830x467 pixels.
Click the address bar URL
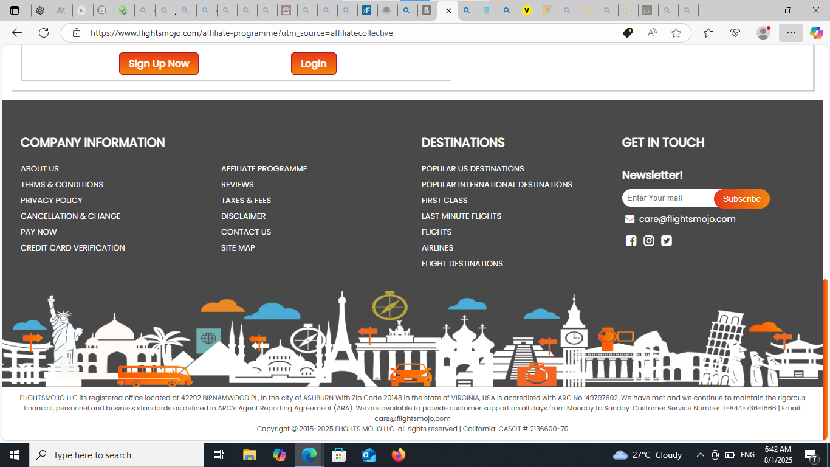242,33
